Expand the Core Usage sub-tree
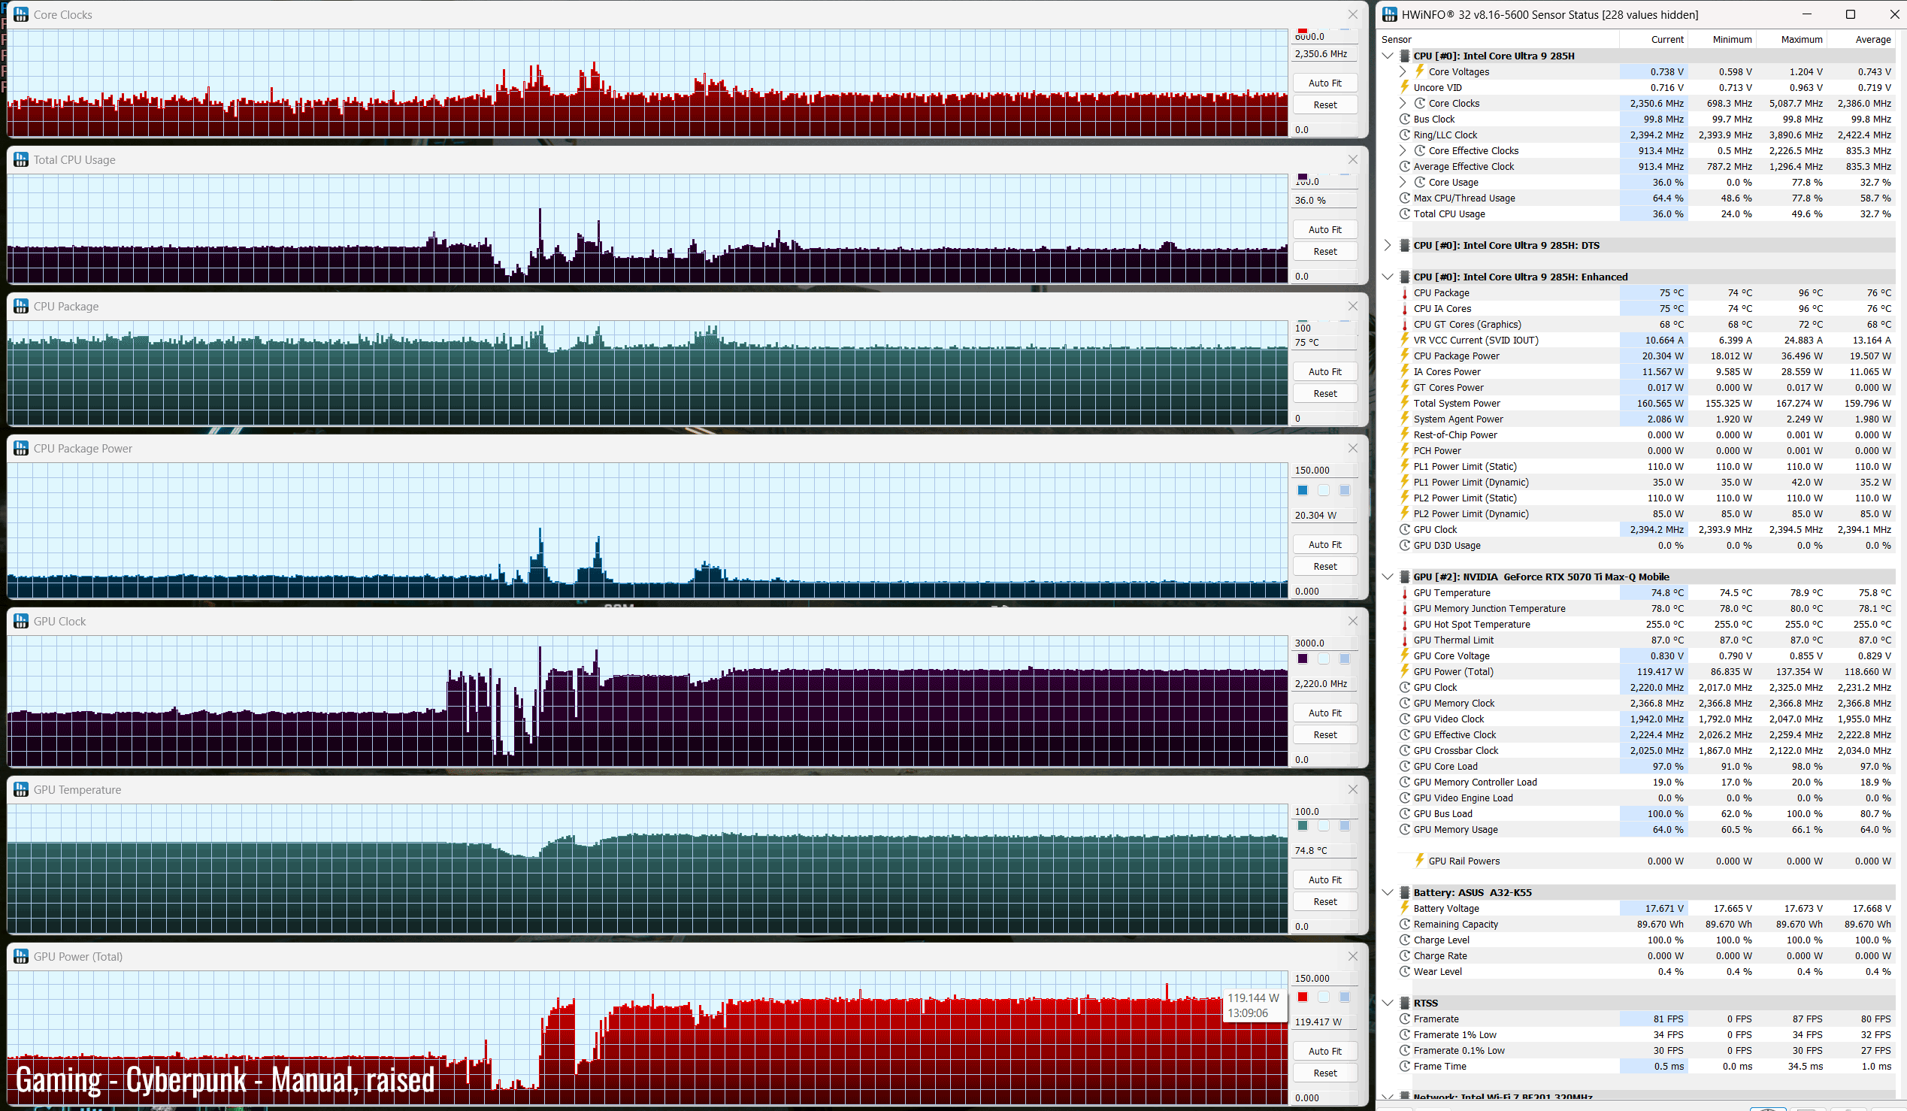Image resolution: width=1907 pixels, height=1111 pixels. [1403, 183]
